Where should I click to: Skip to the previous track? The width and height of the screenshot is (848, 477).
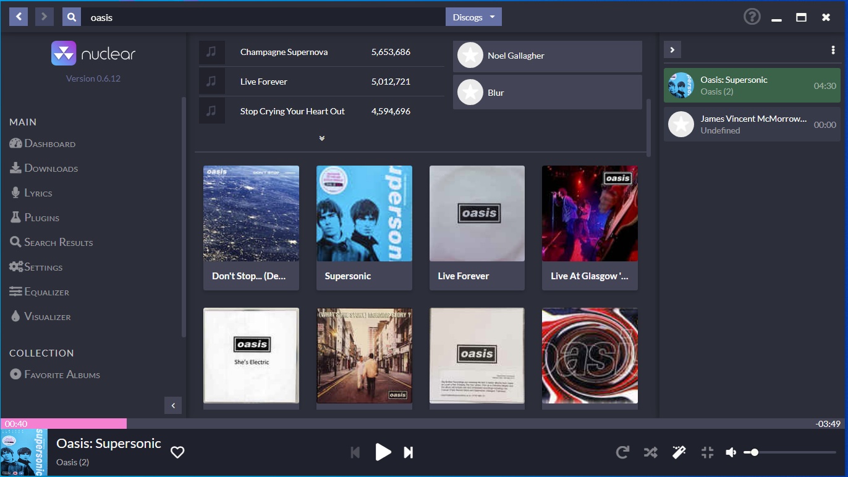tap(355, 452)
